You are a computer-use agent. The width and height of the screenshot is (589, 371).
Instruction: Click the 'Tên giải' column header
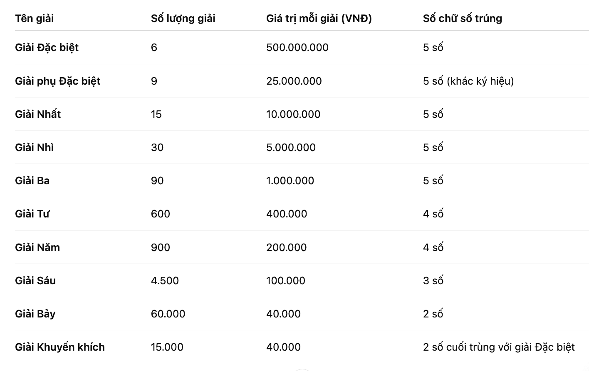pos(34,18)
